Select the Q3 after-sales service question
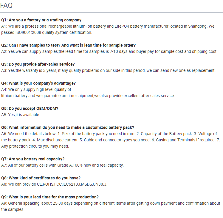 [x=38, y=64]
